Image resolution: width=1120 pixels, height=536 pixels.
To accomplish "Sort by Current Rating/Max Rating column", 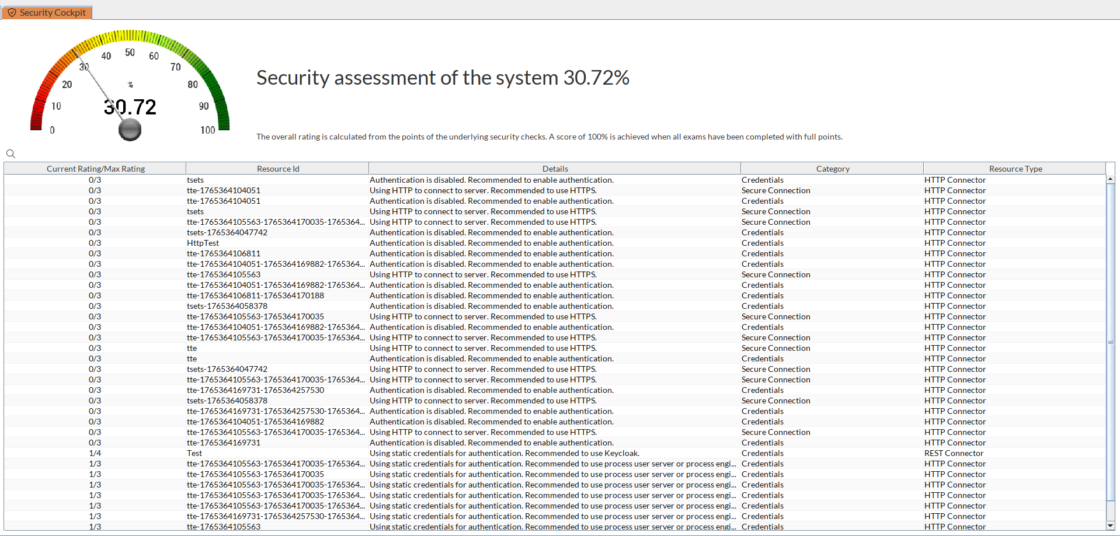I will tap(95, 169).
